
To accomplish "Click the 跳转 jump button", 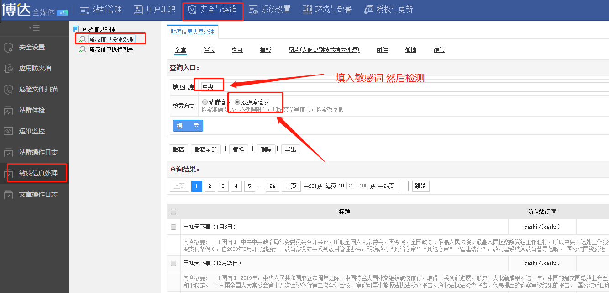I will [421, 186].
